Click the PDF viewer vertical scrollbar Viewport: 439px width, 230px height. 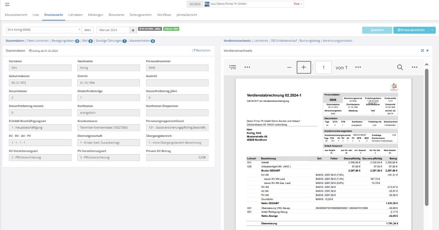click(426, 137)
